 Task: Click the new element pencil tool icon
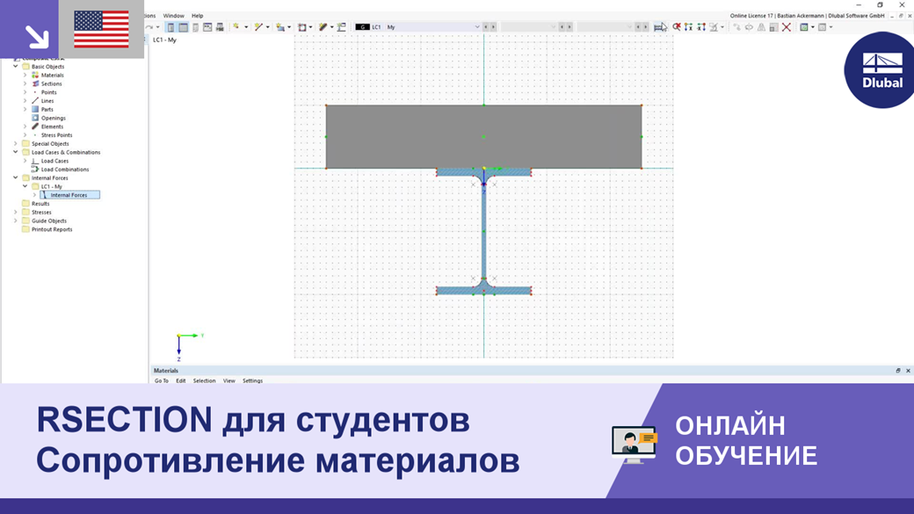[323, 27]
